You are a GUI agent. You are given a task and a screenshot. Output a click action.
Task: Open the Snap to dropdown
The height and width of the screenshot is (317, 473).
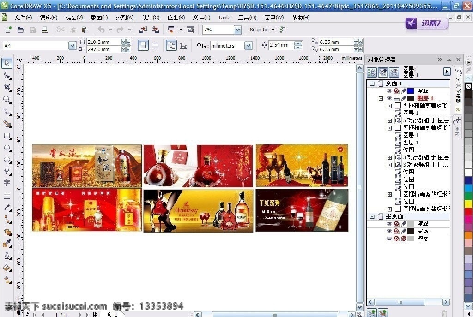click(273, 30)
